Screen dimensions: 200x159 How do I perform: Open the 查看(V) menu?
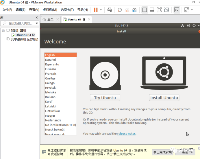(34, 10)
